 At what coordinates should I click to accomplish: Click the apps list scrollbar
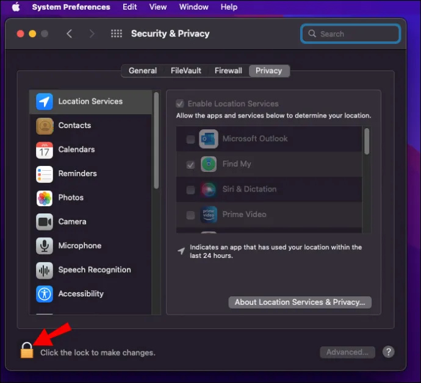367,141
